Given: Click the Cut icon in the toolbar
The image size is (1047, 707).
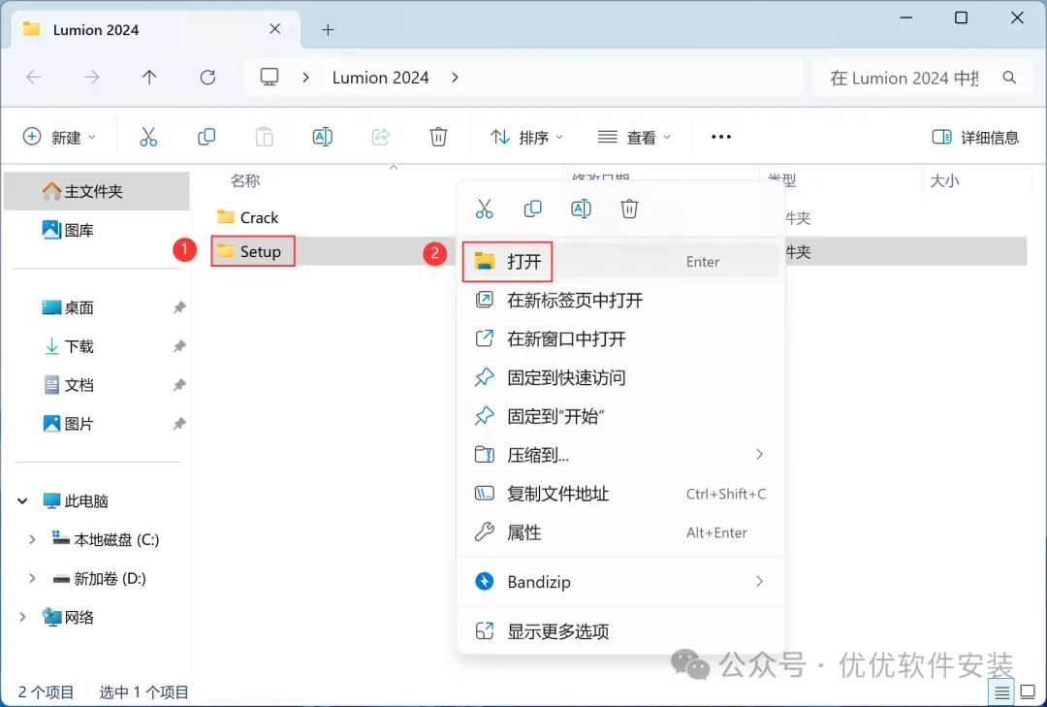Looking at the screenshot, I should pos(148,137).
